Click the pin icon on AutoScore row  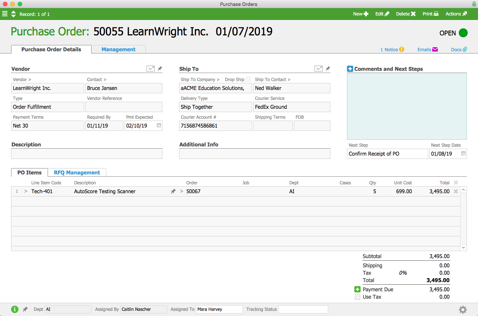(173, 191)
